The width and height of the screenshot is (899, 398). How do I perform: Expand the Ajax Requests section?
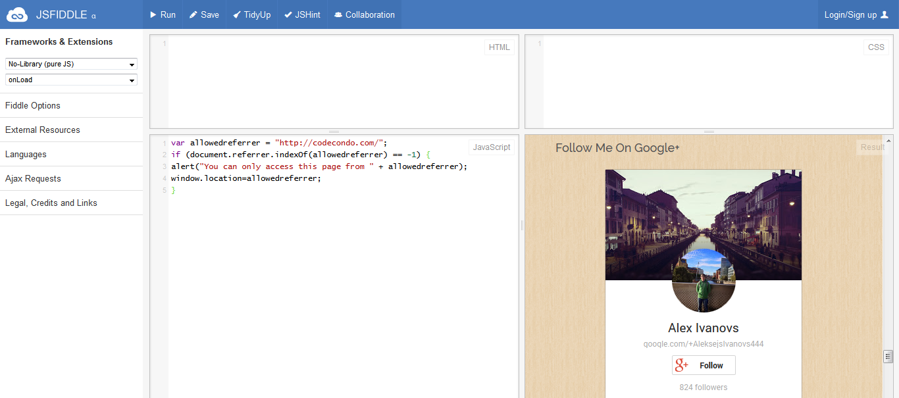[71, 178]
